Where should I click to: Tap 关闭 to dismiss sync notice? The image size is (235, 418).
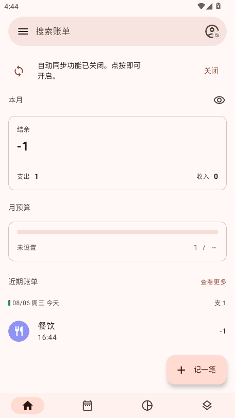211,71
